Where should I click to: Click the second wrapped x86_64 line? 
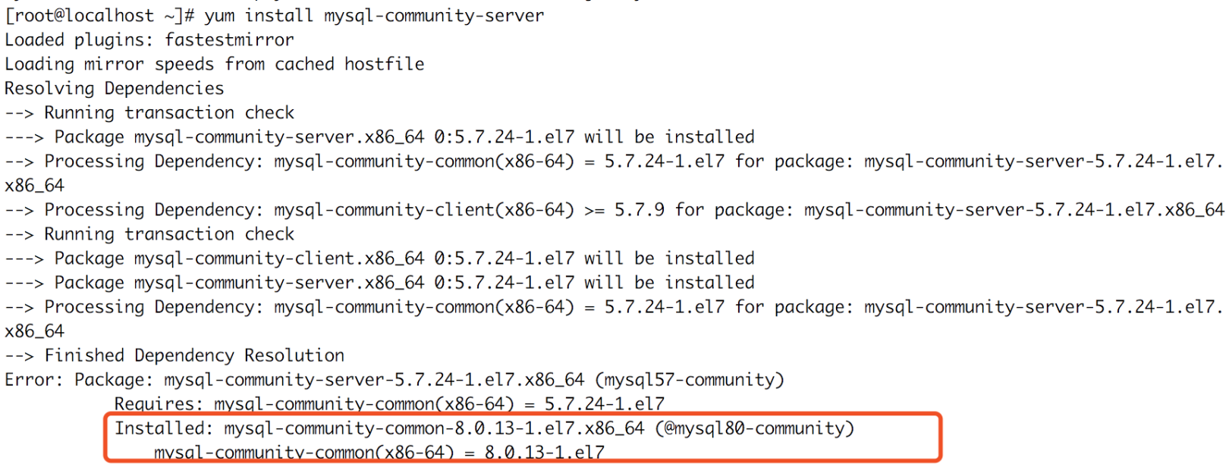pyautogui.click(x=35, y=331)
